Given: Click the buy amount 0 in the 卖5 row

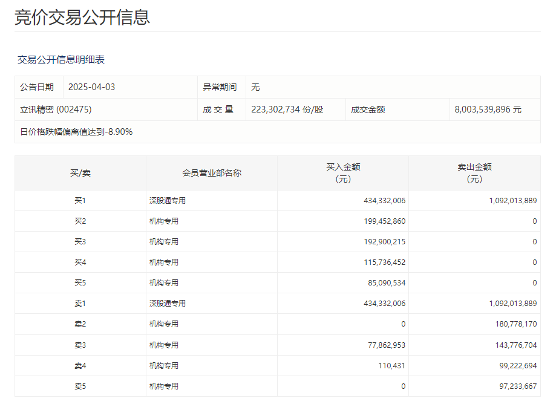Looking at the screenshot, I should click(x=403, y=386).
